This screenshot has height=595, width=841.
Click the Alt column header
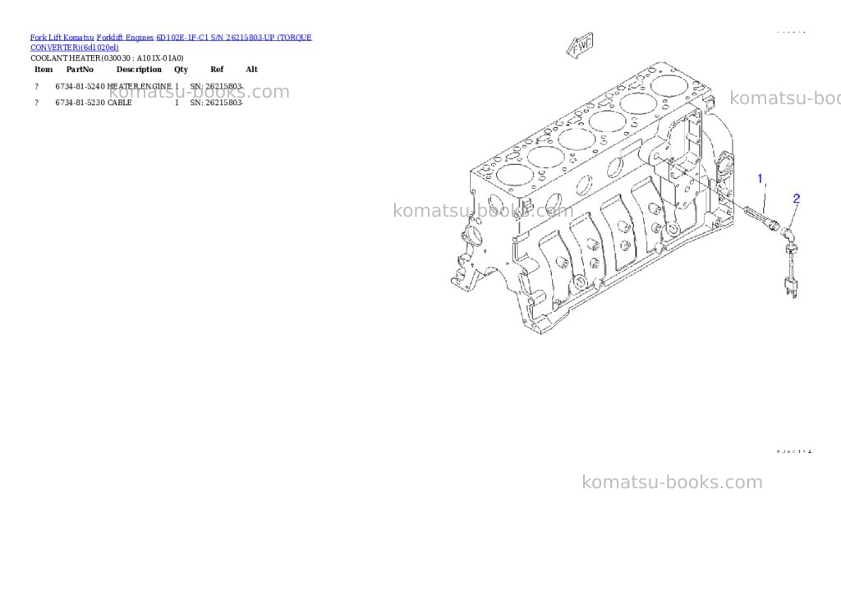pyautogui.click(x=251, y=69)
